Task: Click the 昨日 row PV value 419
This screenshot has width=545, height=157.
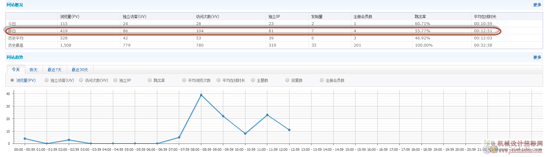Action: (64, 31)
